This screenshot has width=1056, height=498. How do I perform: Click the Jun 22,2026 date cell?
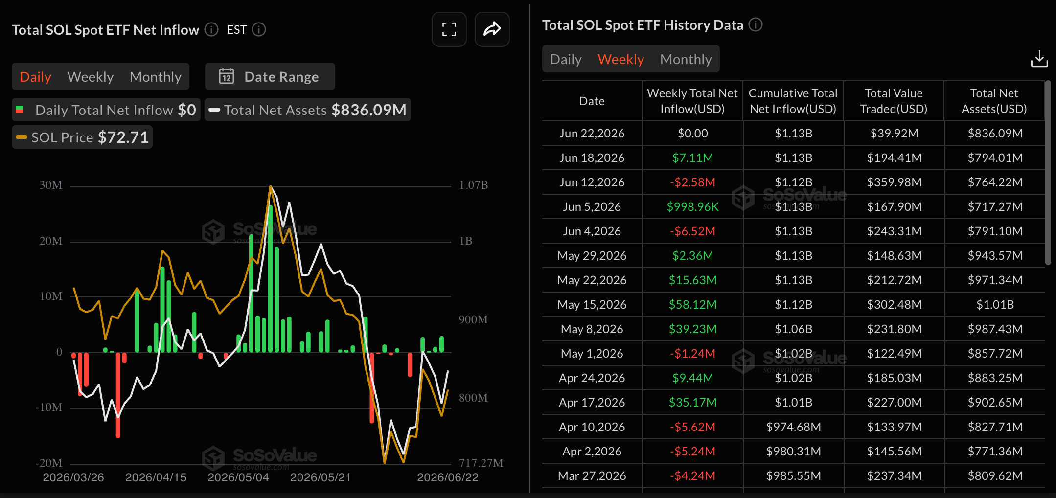click(x=592, y=134)
